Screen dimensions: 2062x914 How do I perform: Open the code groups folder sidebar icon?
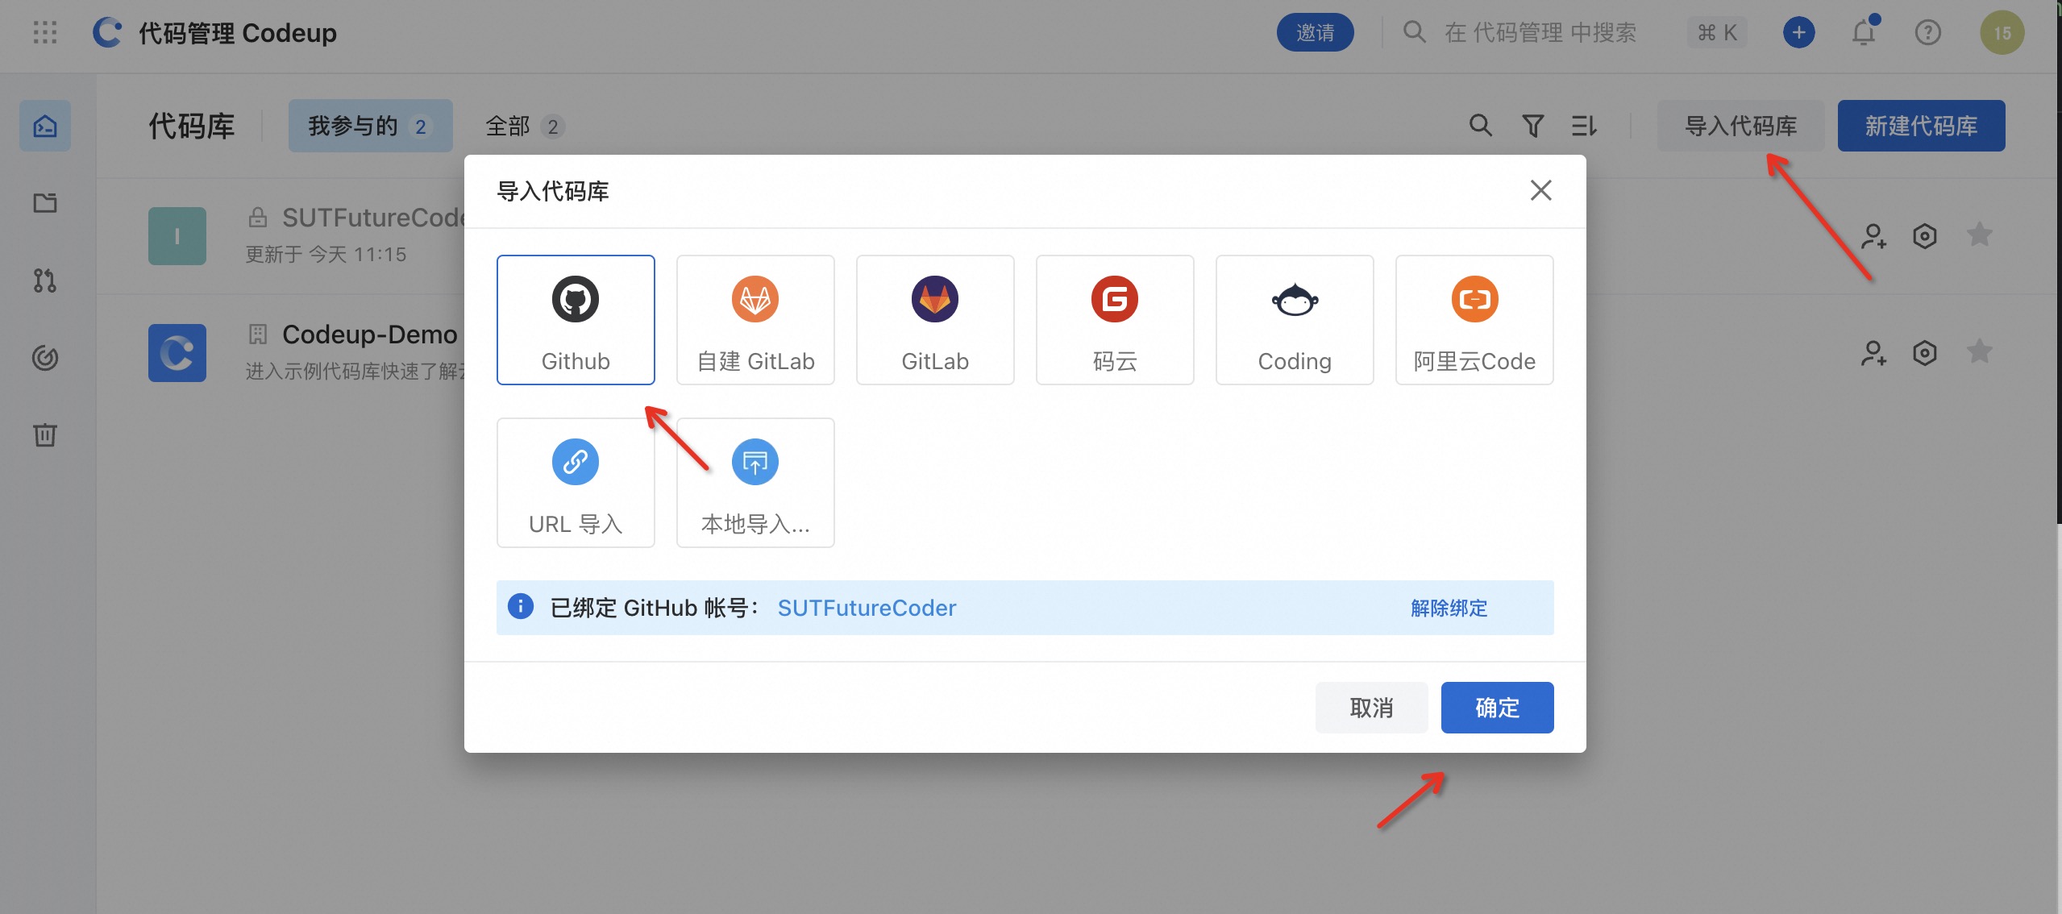coord(45,203)
